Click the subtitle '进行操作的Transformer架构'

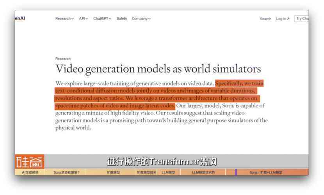click(x=162, y=161)
